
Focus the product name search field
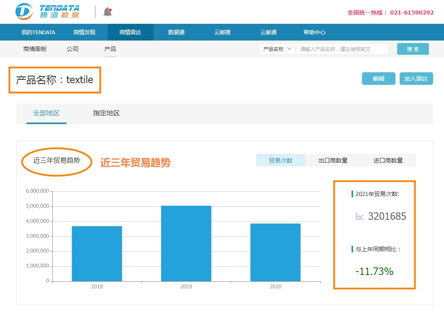342,49
